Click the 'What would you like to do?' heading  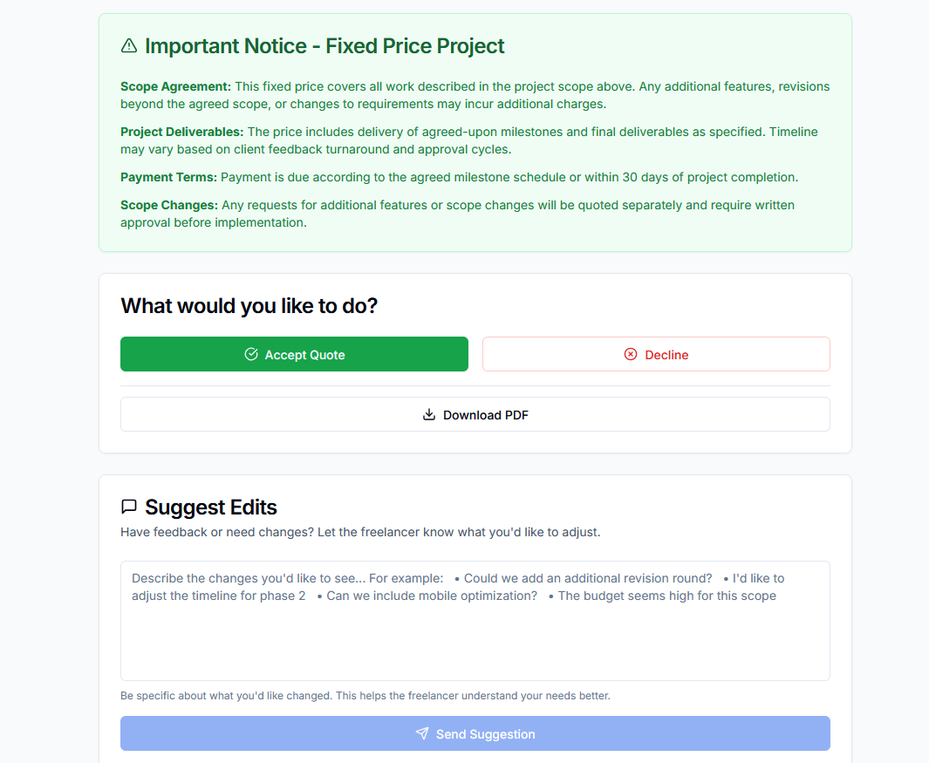pyautogui.click(x=249, y=306)
